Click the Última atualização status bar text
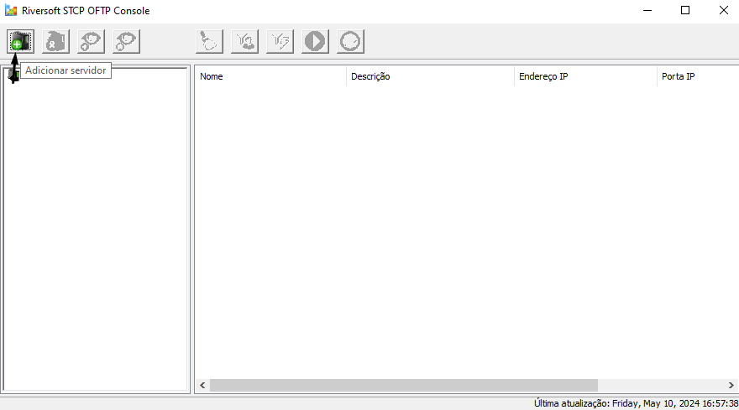This screenshot has width=739, height=410. tap(636, 403)
